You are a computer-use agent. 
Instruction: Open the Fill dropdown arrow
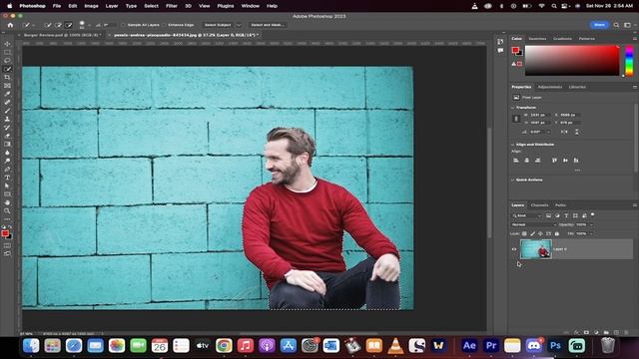(591, 233)
